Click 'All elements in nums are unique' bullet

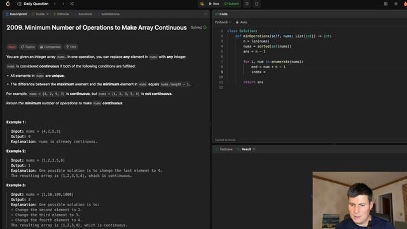[38, 76]
